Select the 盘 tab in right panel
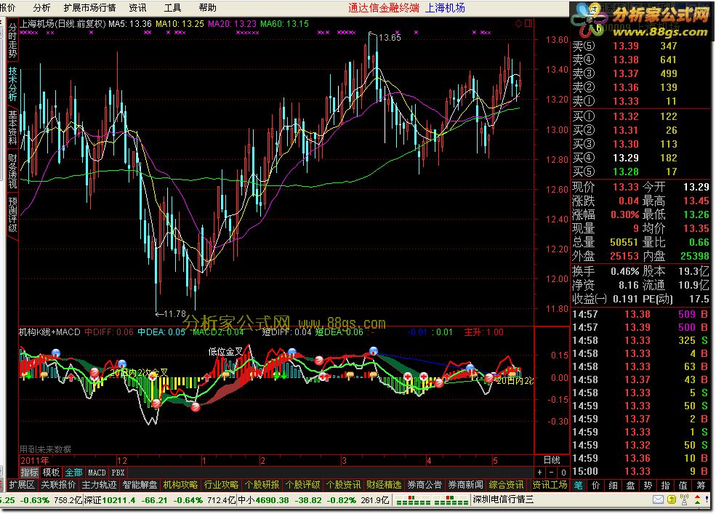 coord(630,485)
